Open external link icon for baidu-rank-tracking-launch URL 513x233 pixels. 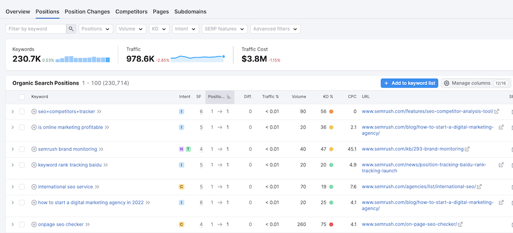tap(501, 165)
